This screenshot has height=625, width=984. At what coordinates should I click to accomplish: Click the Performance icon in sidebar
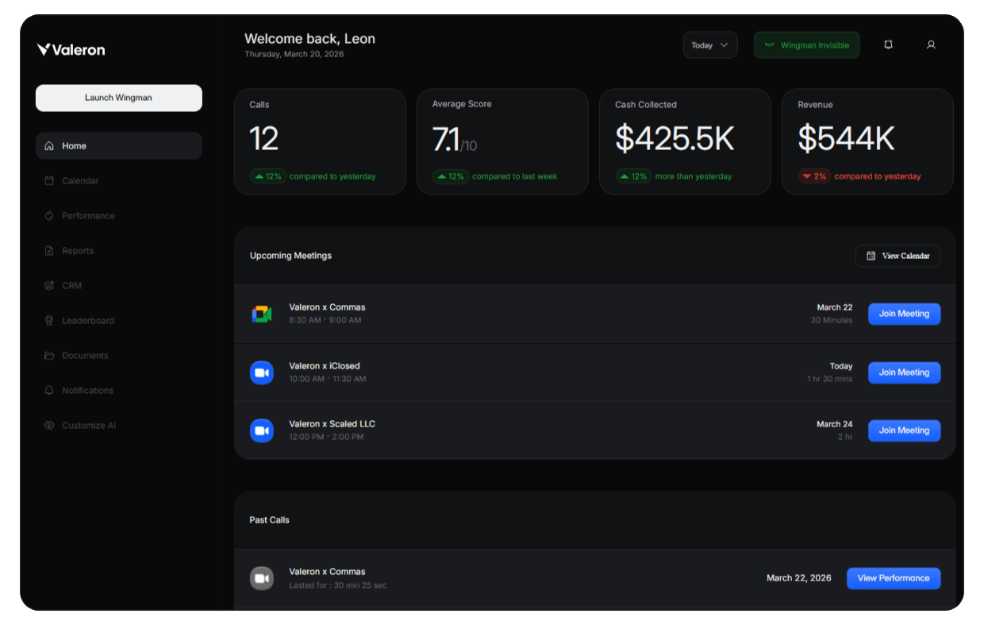[49, 216]
